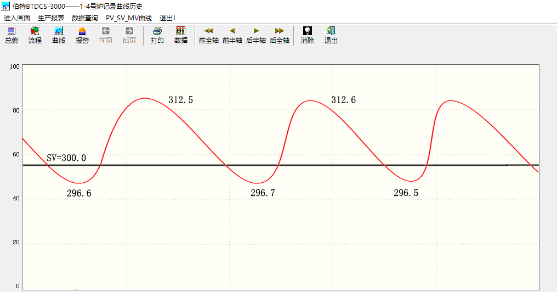
Task: Open the 进入画面 menu
Action: point(17,18)
